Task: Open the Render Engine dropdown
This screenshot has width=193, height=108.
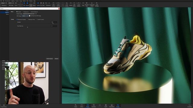Action: point(30,14)
